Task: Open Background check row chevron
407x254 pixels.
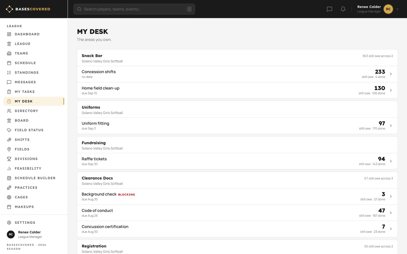Action: (391, 197)
